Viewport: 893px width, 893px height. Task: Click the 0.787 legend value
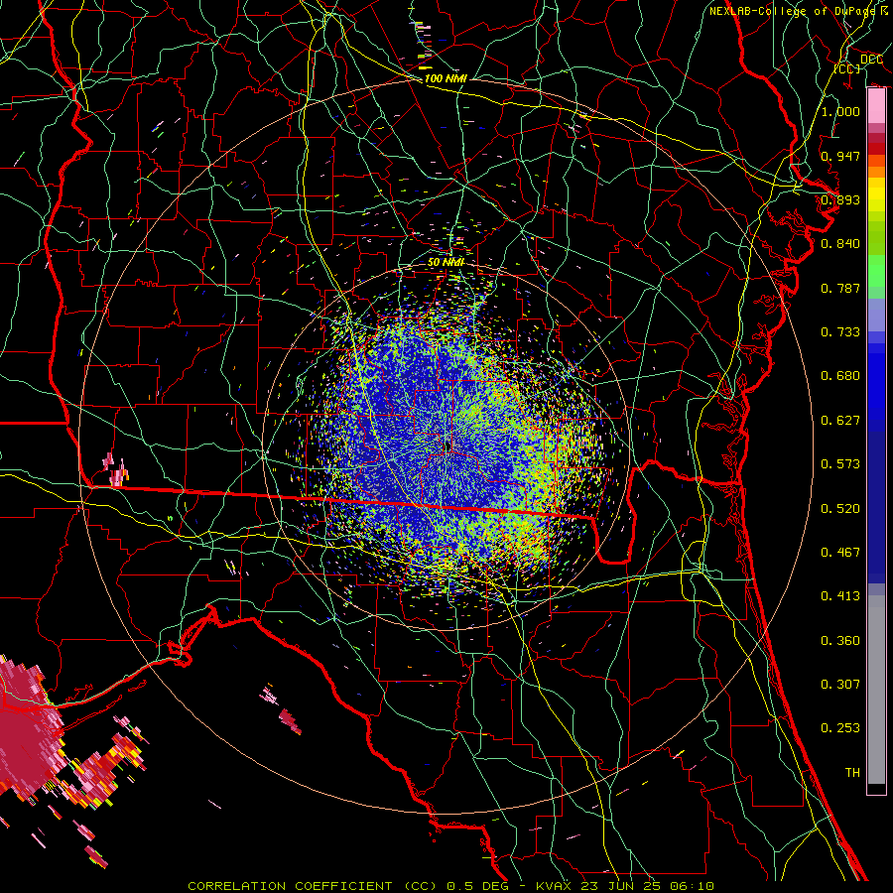(x=840, y=288)
